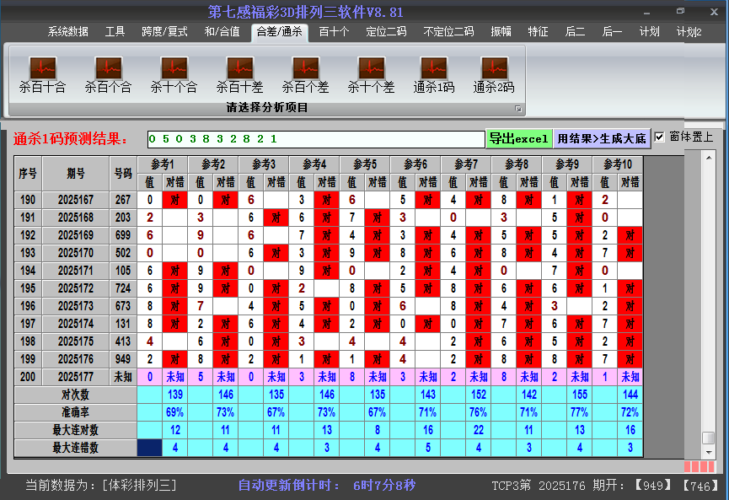Image resolution: width=729 pixels, height=500 pixels.
Task: Open the 系统数据 tab
Action: [68, 32]
